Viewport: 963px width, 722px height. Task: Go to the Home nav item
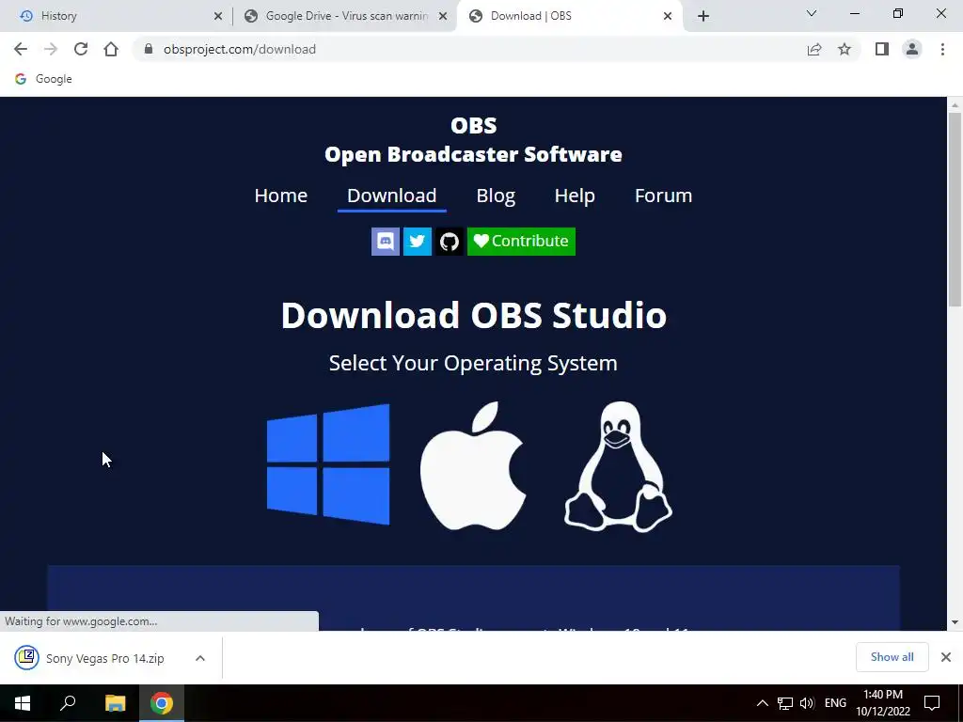(280, 196)
